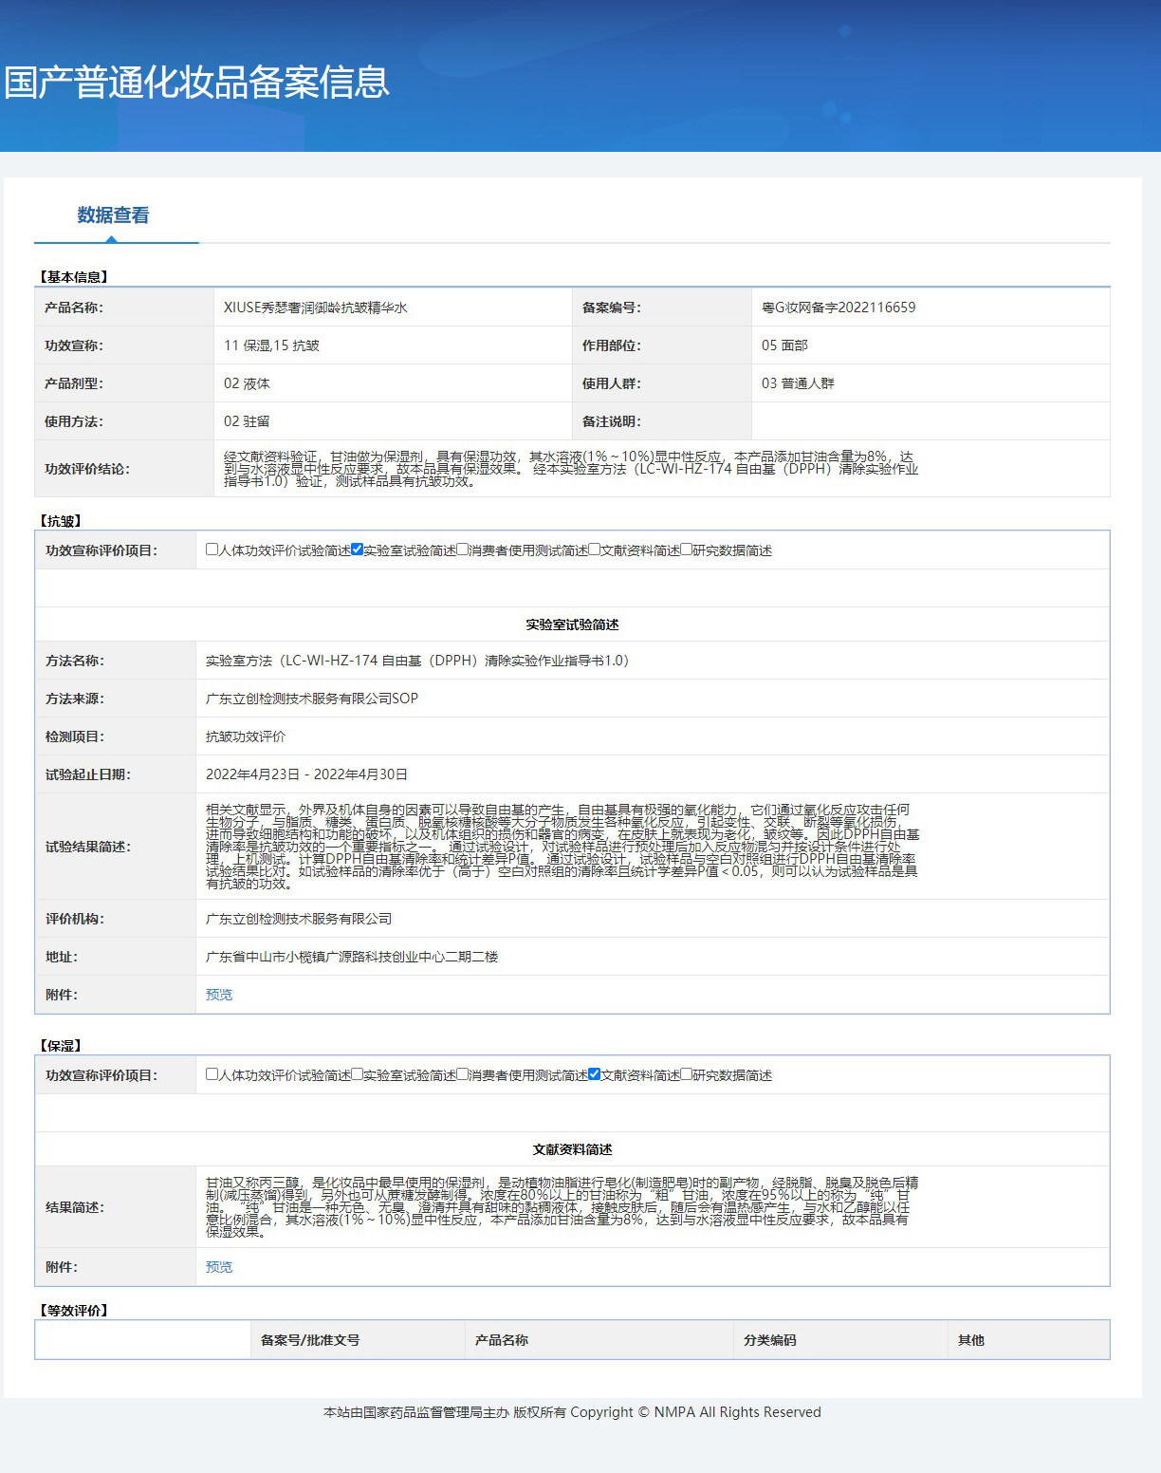
Task: Check 文献资料简述 in the 抗皱 section
Action: 594,550
